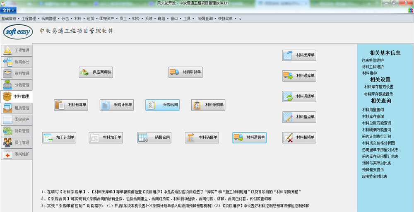This screenshot has height=212, width=414.
Task: Open 材料工种维护 link
Action: 373,67
